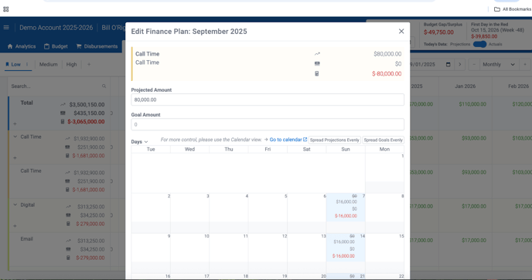Click the Budget Gap value $-49,750.00
The width and height of the screenshot is (532, 280).
point(438,32)
